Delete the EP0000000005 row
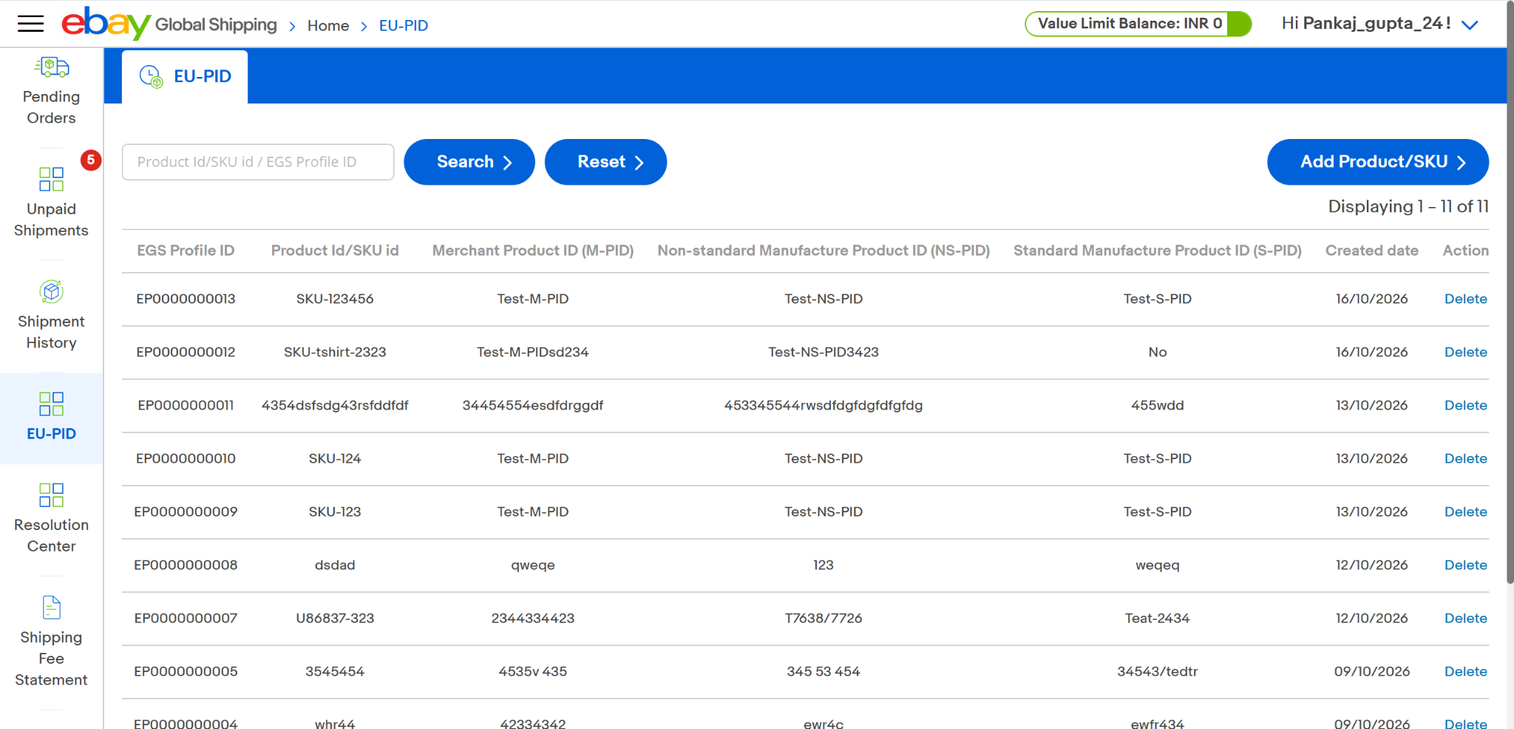 [1465, 671]
